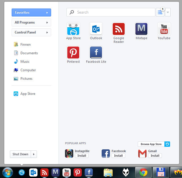Screen dimensions: 182x178
Task: Select the Favorites menu tab
Action: pyautogui.click(x=31, y=12)
